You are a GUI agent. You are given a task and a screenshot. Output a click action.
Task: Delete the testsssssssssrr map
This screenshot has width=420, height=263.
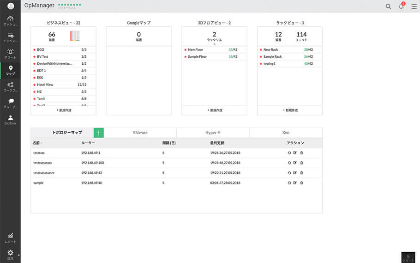(301, 173)
